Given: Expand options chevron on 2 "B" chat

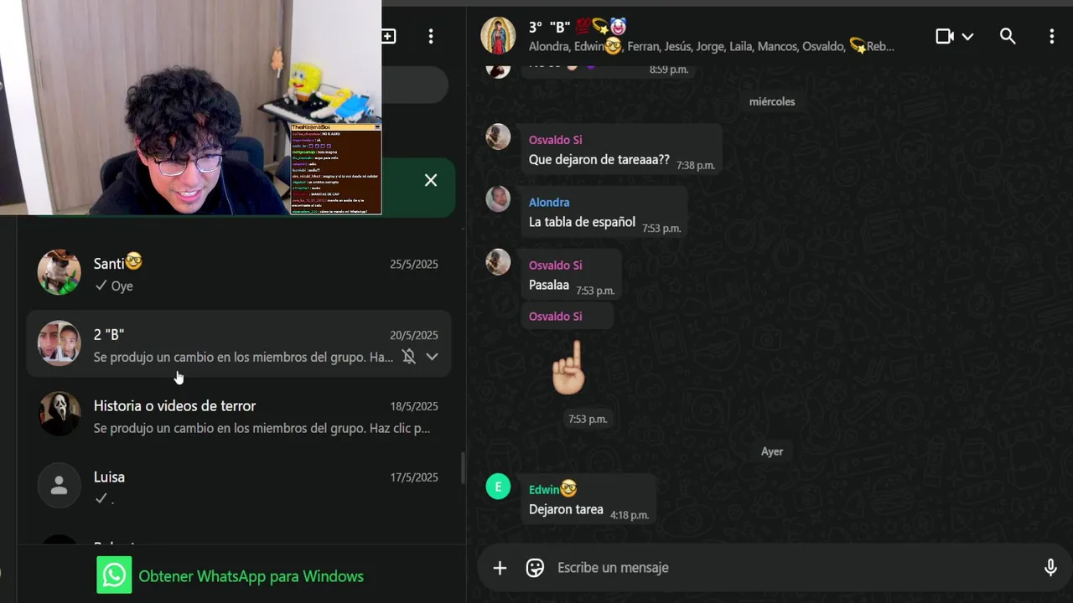Looking at the screenshot, I should [432, 357].
